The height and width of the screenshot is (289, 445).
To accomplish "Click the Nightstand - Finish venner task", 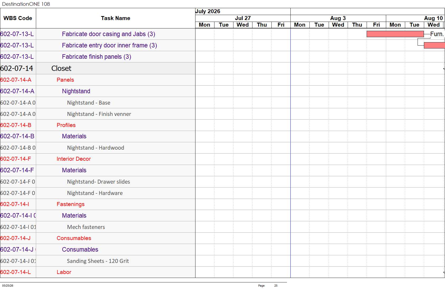I will coord(99,114).
